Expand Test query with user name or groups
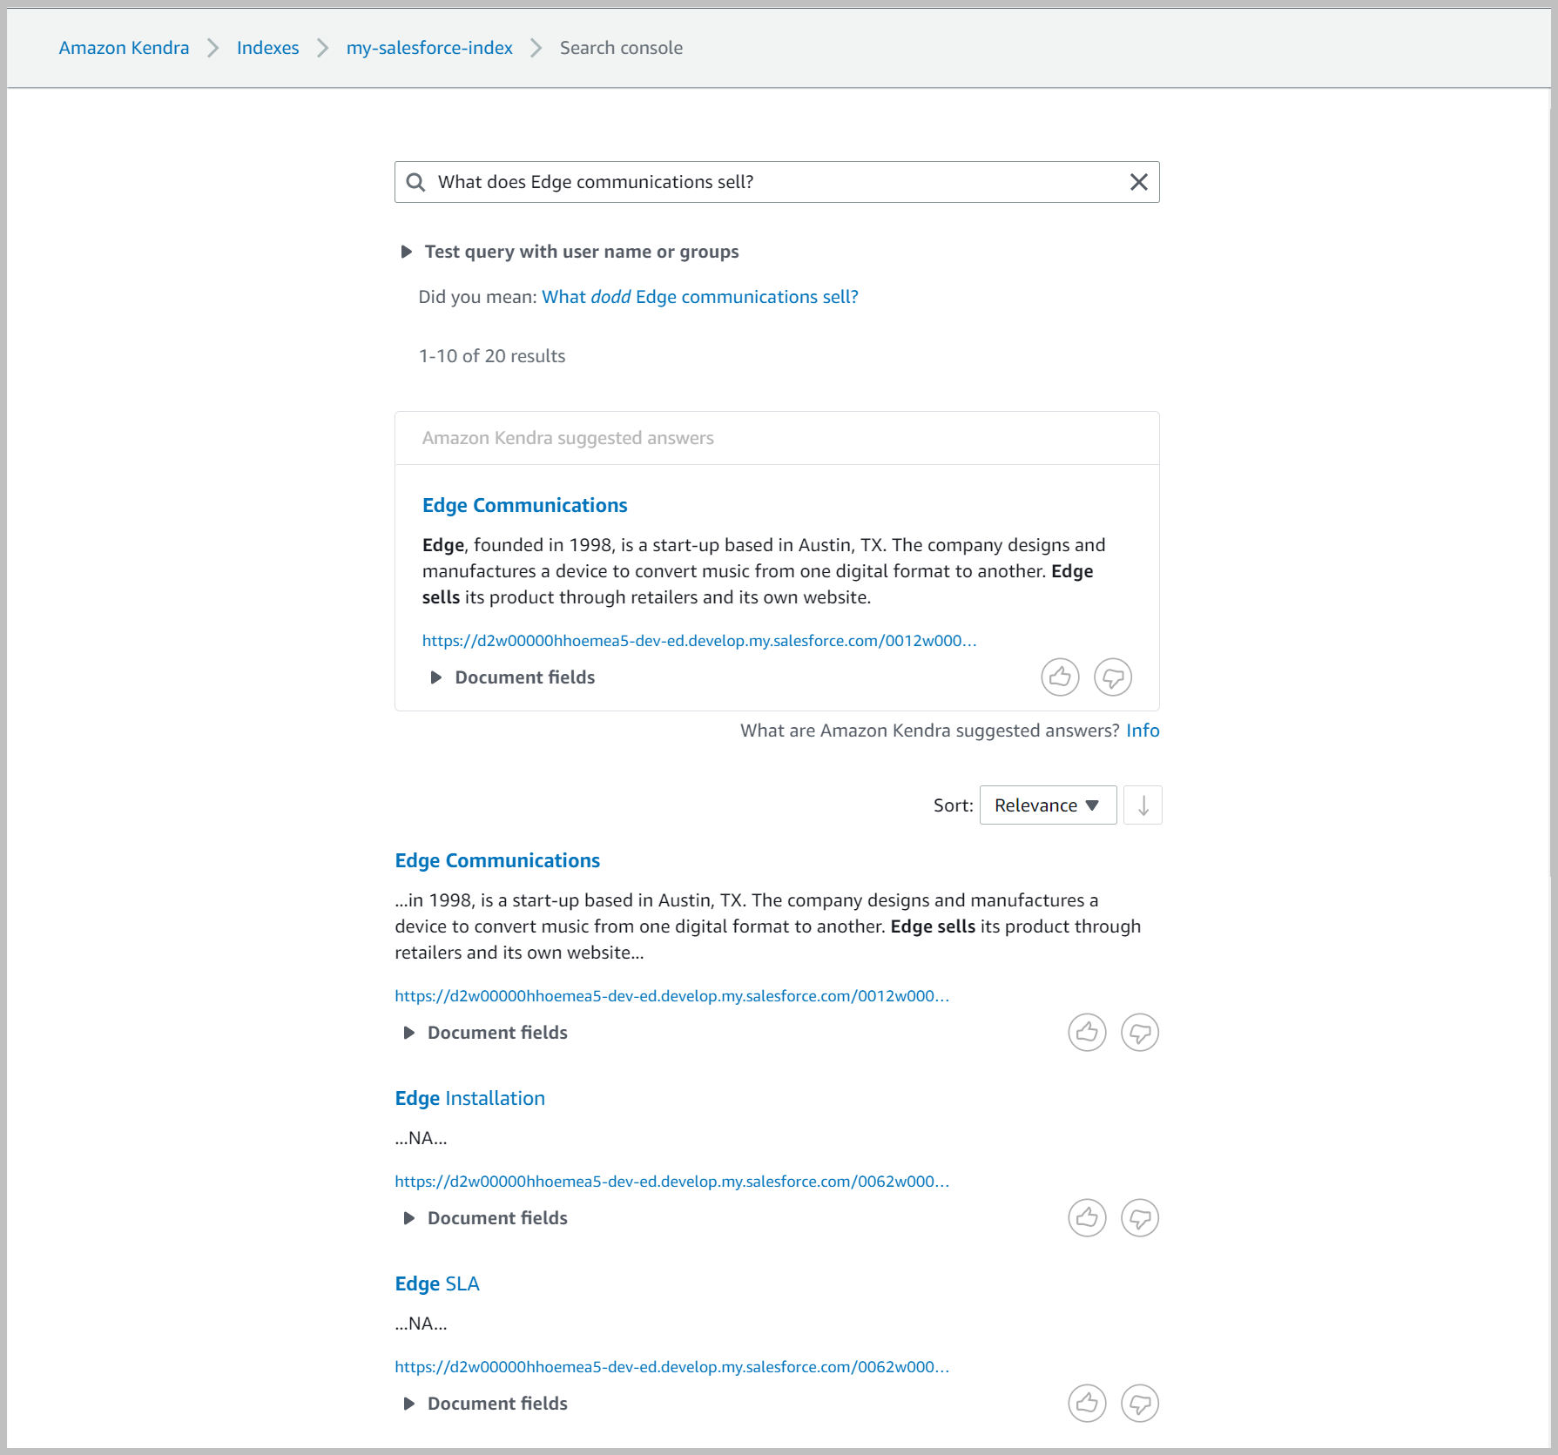Image resolution: width=1558 pixels, height=1455 pixels. pos(570,252)
